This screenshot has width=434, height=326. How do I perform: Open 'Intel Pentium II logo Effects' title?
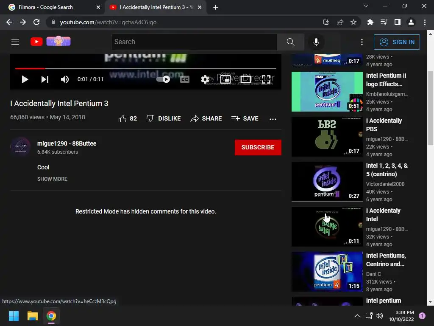(386, 80)
